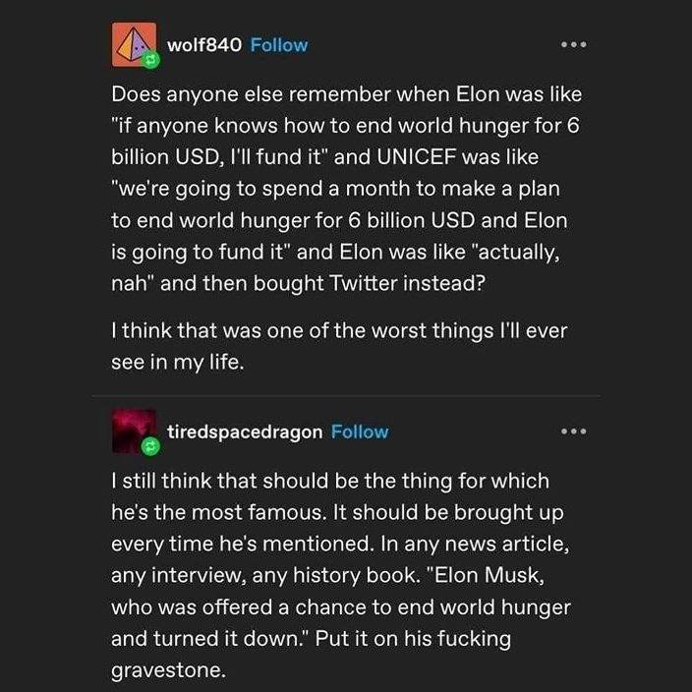Open the three-dot menu on tiredspacedragon's reblog

[571, 432]
